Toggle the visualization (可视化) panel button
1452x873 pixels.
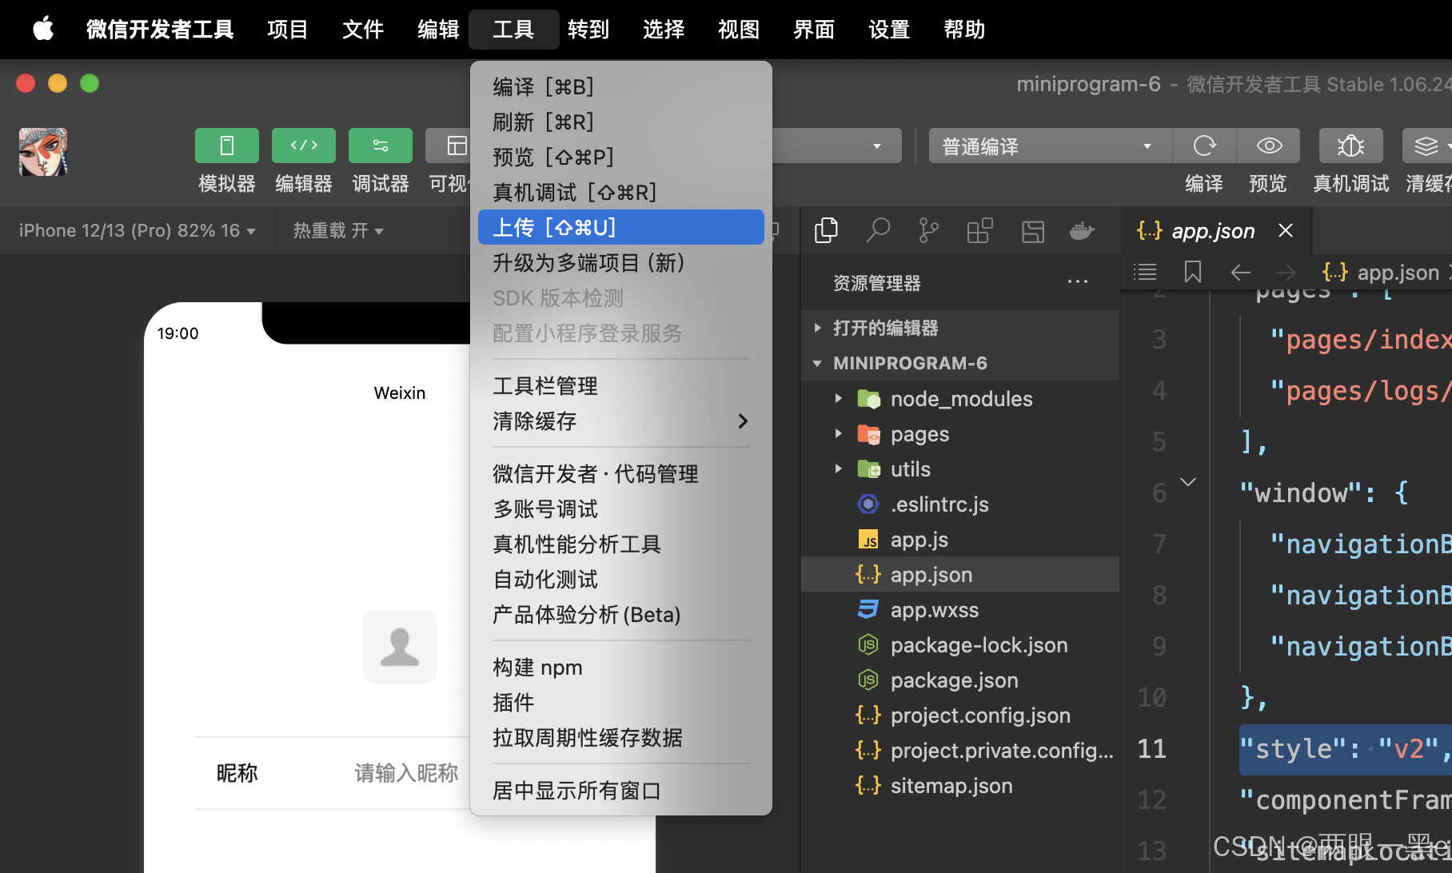449,145
